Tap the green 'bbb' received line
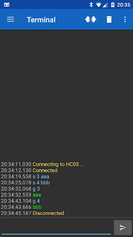133x237 pixels. (37, 207)
